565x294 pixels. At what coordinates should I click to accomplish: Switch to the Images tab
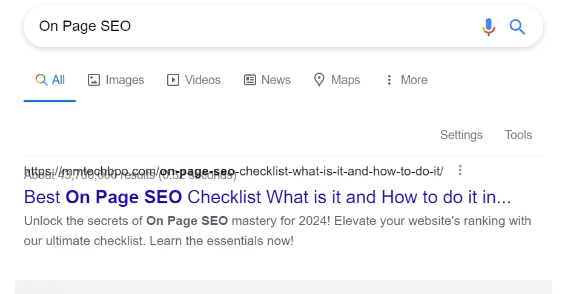[116, 80]
